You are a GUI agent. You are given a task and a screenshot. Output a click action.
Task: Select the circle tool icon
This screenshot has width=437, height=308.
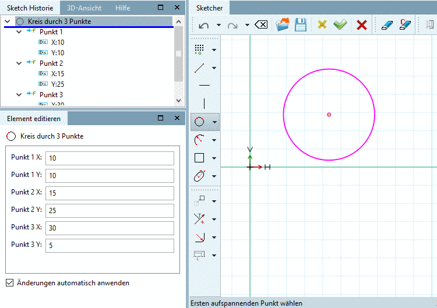pos(199,122)
